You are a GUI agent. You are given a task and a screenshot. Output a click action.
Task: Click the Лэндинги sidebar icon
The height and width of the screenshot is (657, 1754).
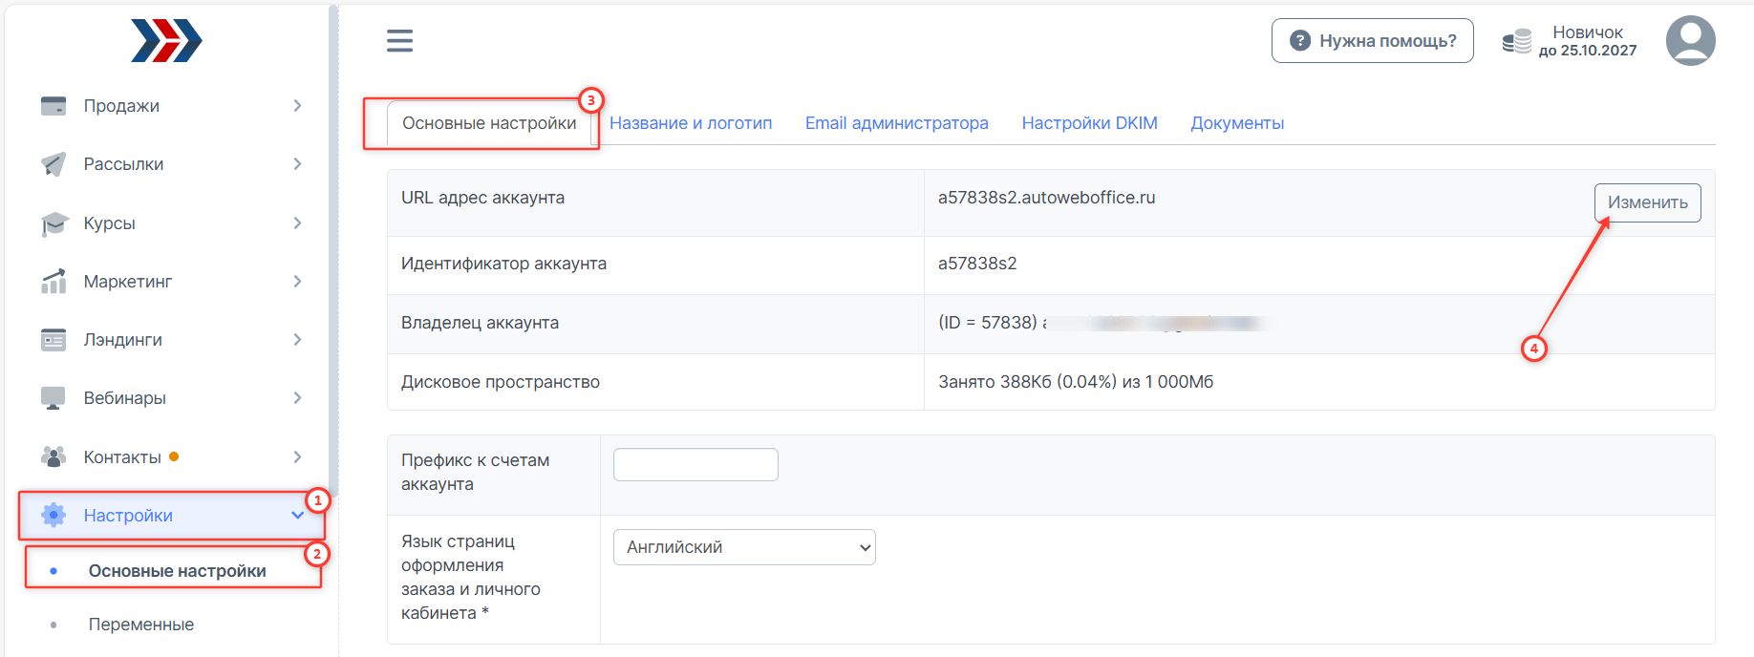[53, 340]
